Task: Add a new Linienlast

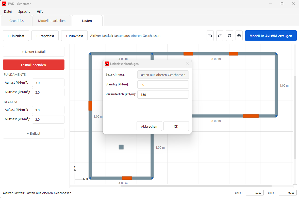Action: [x=16, y=36]
